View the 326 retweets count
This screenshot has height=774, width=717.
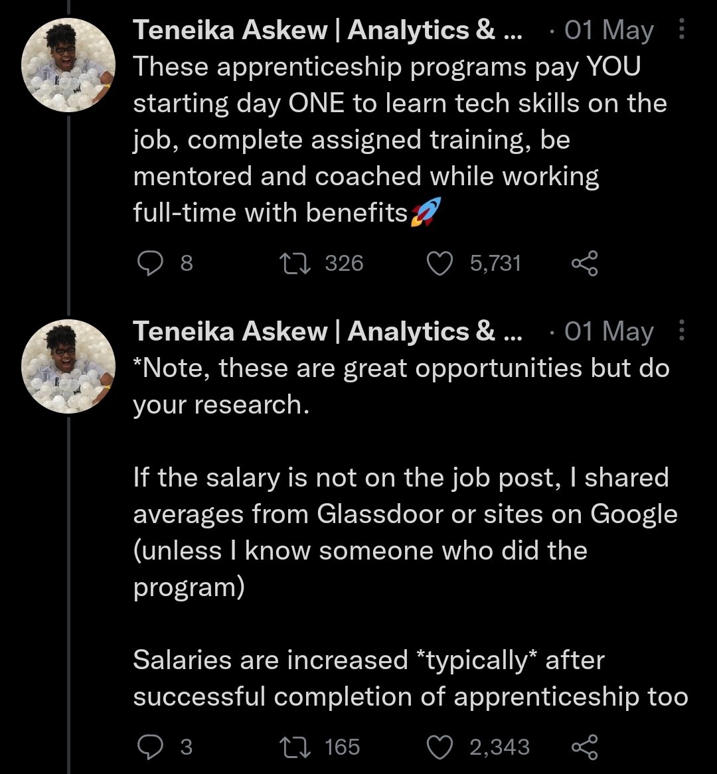(345, 264)
